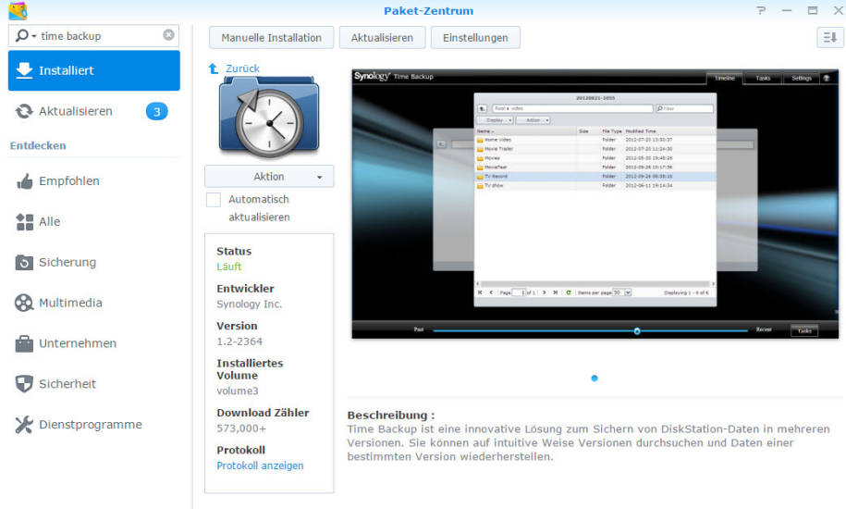
Task: Open the Aktion dropdown menu
Action: (x=269, y=177)
